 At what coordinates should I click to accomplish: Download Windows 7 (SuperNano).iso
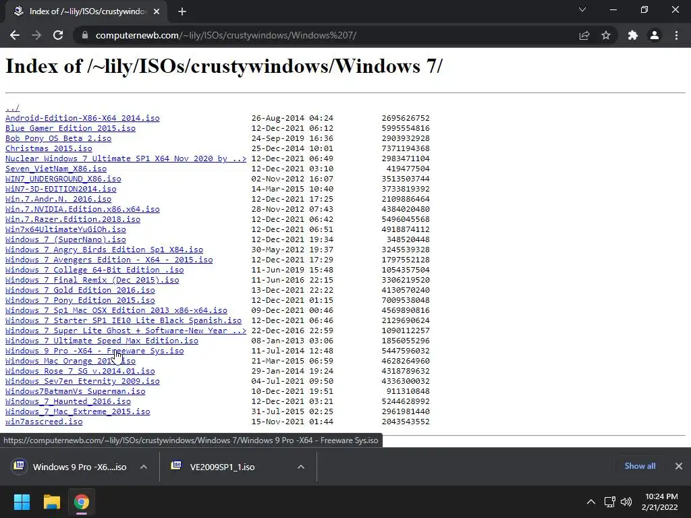click(65, 239)
